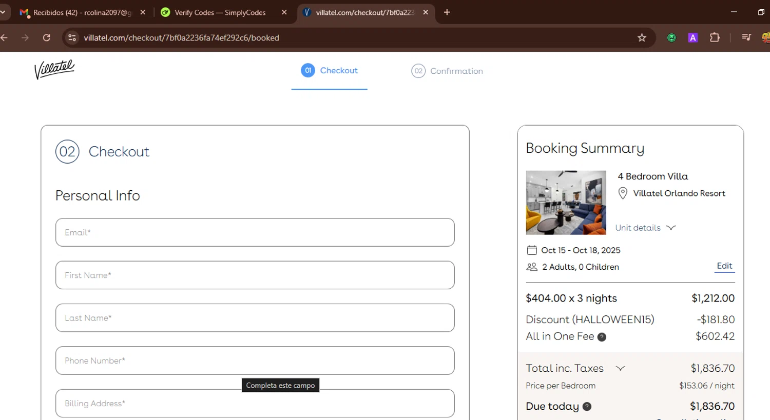This screenshot has height=420, width=770.
Task: Close the SimplyCodes tab
Action: coord(284,12)
